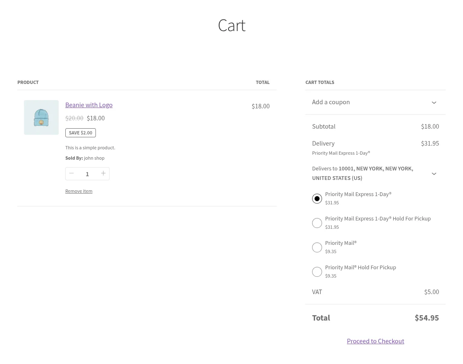The image size is (463, 364).
Task: Open the coupon chevron arrow
Action: click(x=434, y=102)
